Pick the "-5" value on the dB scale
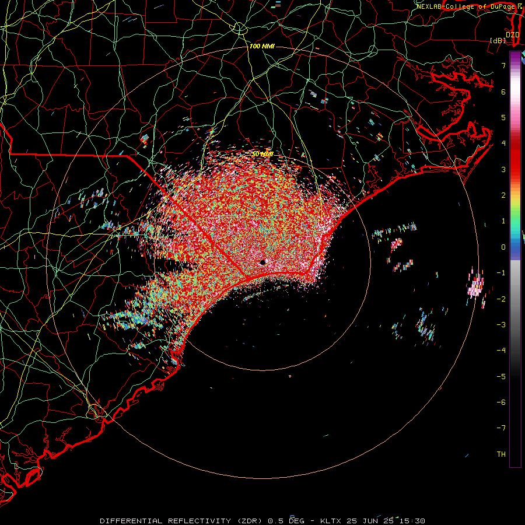The image size is (525, 525). [501, 377]
